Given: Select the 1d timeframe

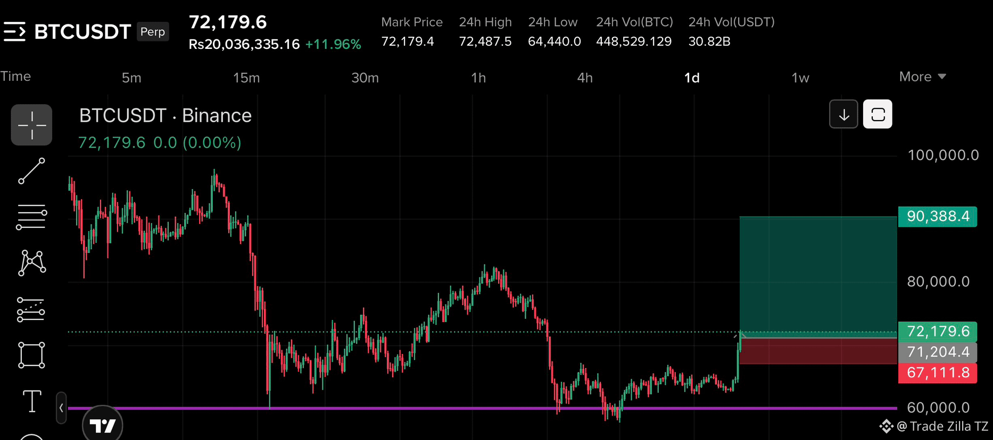Looking at the screenshot, I should pos(692,78).
